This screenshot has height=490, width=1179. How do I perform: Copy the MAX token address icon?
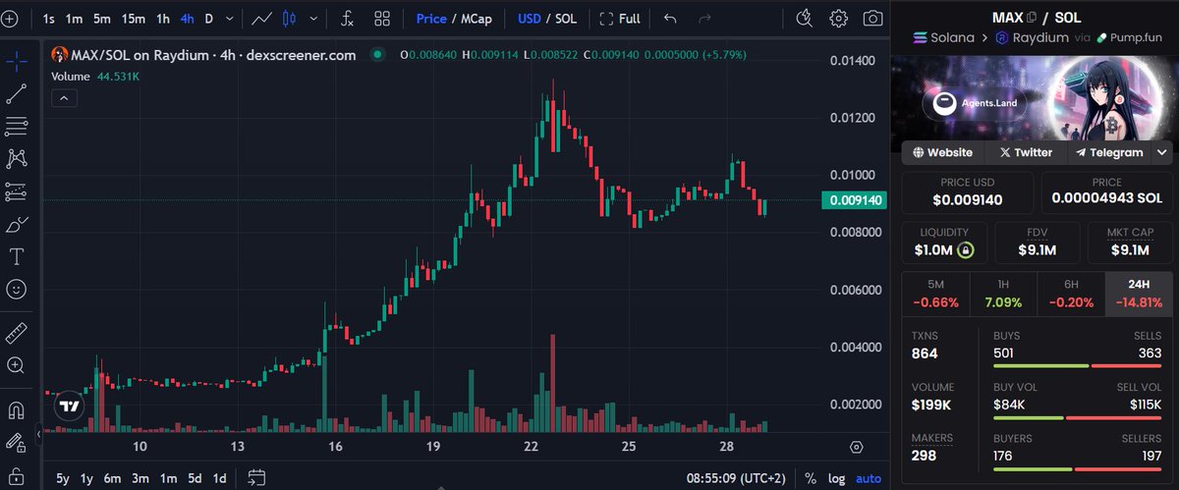point(1032,18)
